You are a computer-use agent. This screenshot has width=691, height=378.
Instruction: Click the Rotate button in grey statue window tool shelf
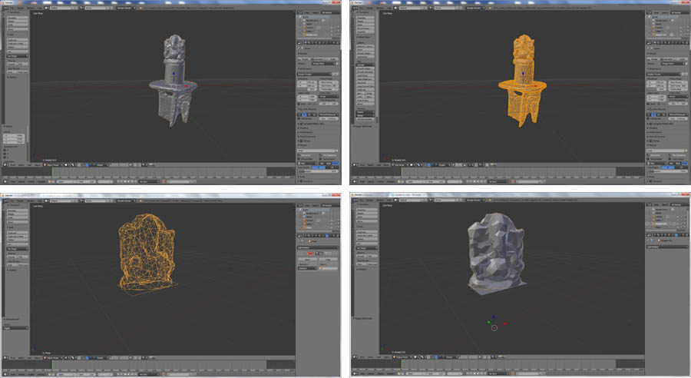click(18, 22)
